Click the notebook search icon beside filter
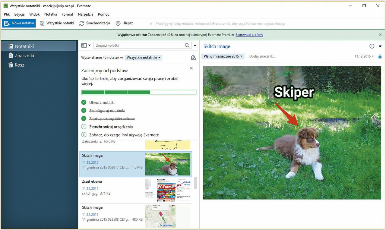The width and height of the screenshot is (386, 230). [194, 58]
